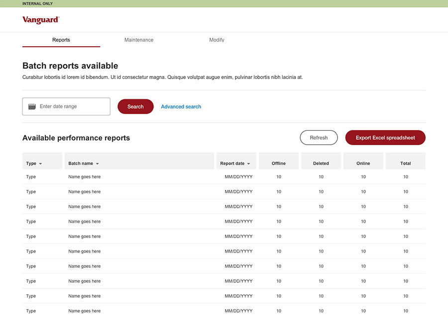
Task: Open the Reports tab
Action: [x=61, y=40]
